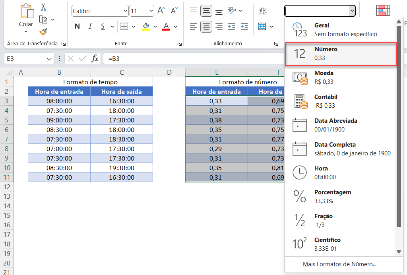Screen dimensions: 407x275
Task: Toggle Italic formatting
Action: point(90,27)
